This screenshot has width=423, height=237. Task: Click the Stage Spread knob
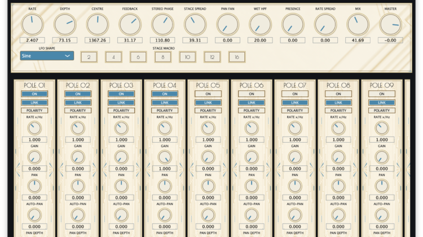(195, 24)
